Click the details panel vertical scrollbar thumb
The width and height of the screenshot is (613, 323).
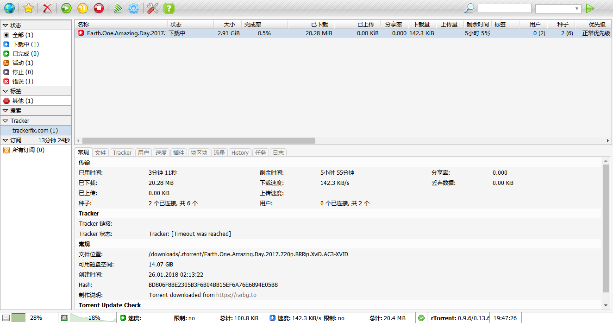[606, 228]
